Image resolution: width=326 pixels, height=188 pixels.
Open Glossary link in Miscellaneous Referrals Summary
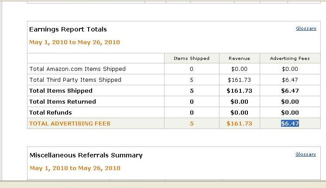(305, 154)
